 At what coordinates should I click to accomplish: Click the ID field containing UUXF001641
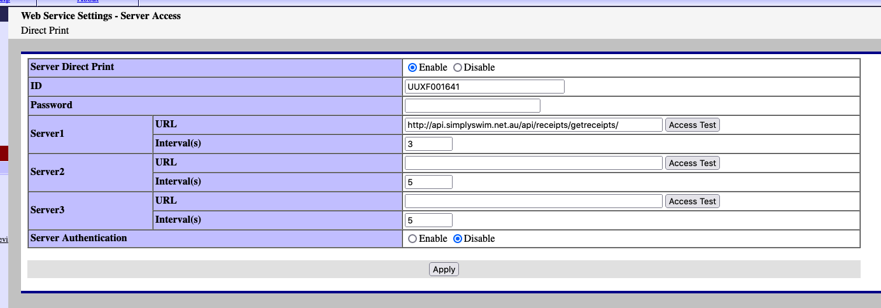click(x=484, y=87)
